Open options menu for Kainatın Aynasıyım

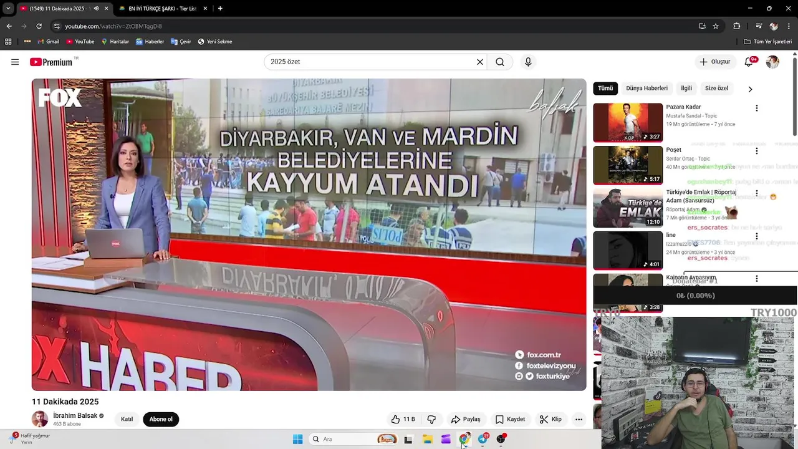(757, 279)
